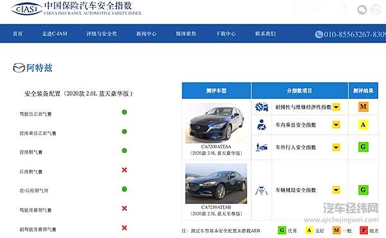Click the C-IASI logo at top left
Image resolution: width=386 pixels, height=238 pixels.
tap(26, 8)
